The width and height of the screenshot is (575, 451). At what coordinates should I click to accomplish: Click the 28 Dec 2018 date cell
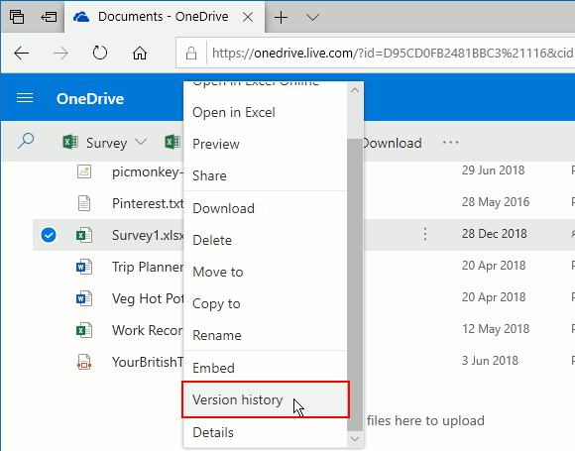coord(494,234)
